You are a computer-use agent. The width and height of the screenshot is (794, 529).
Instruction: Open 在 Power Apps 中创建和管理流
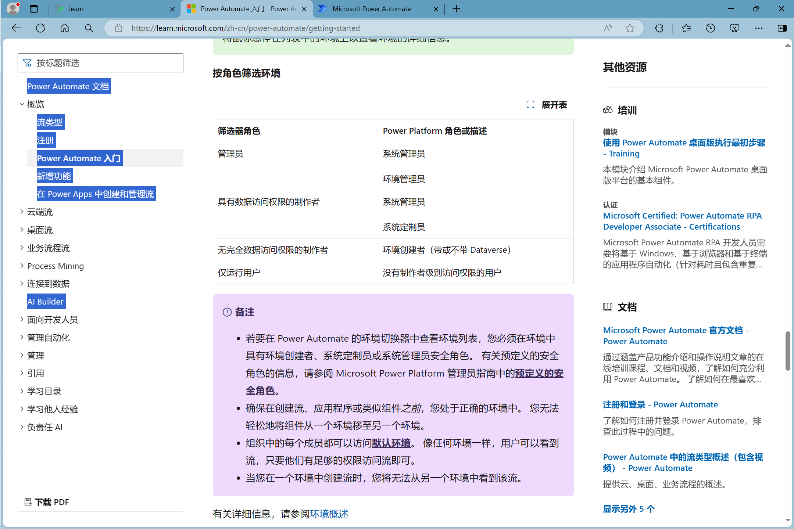(96, 194)
